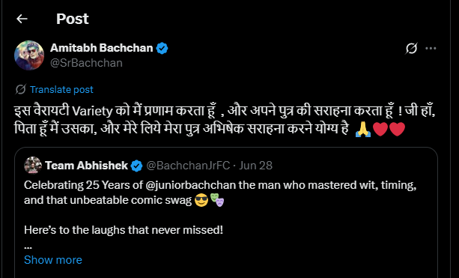Click the Post page heading
The image size is (459, 278).
click(73, 19)
